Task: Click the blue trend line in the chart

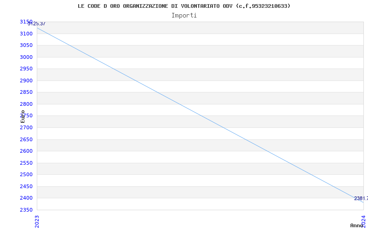Action: (200, 115)
